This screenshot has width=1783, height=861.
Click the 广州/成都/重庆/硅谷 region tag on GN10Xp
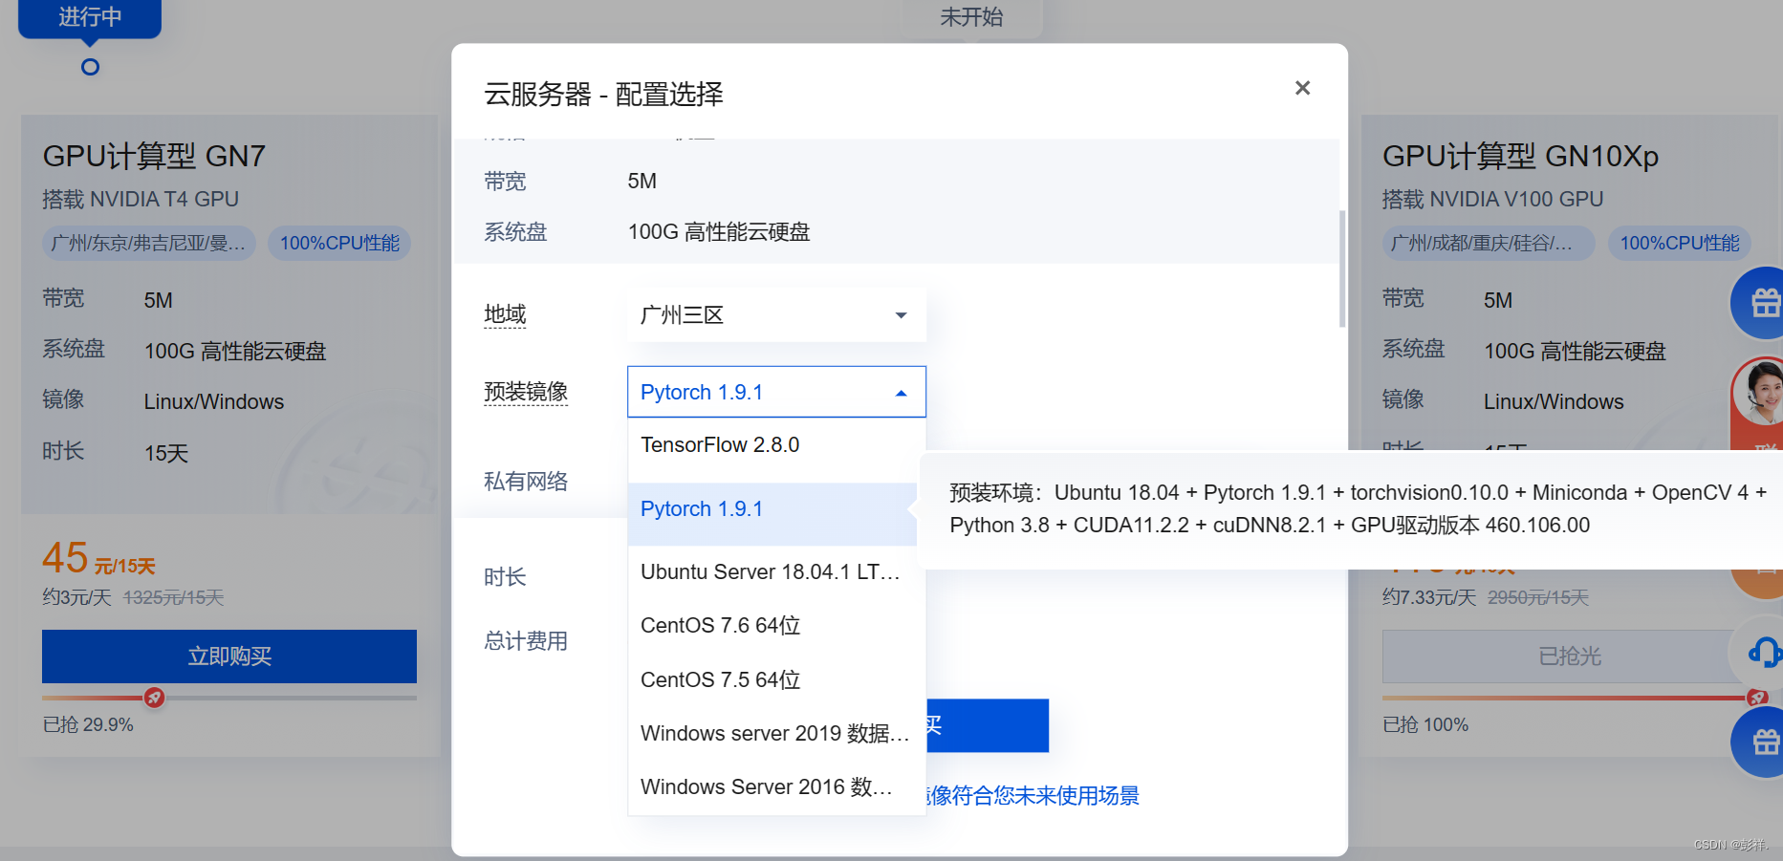(x=1489, y=244)
